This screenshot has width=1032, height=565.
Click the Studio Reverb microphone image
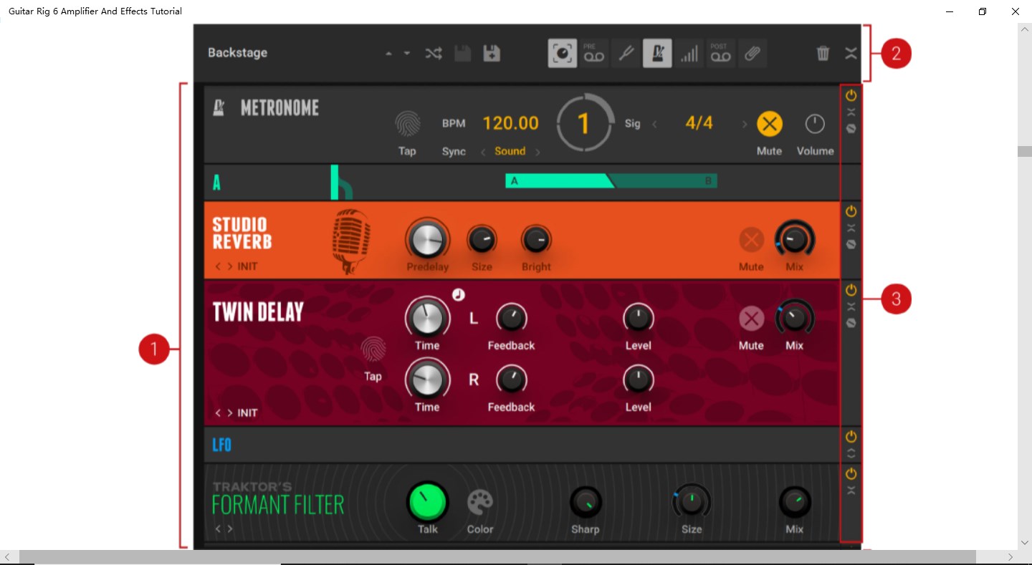click(x=352, y=241)
